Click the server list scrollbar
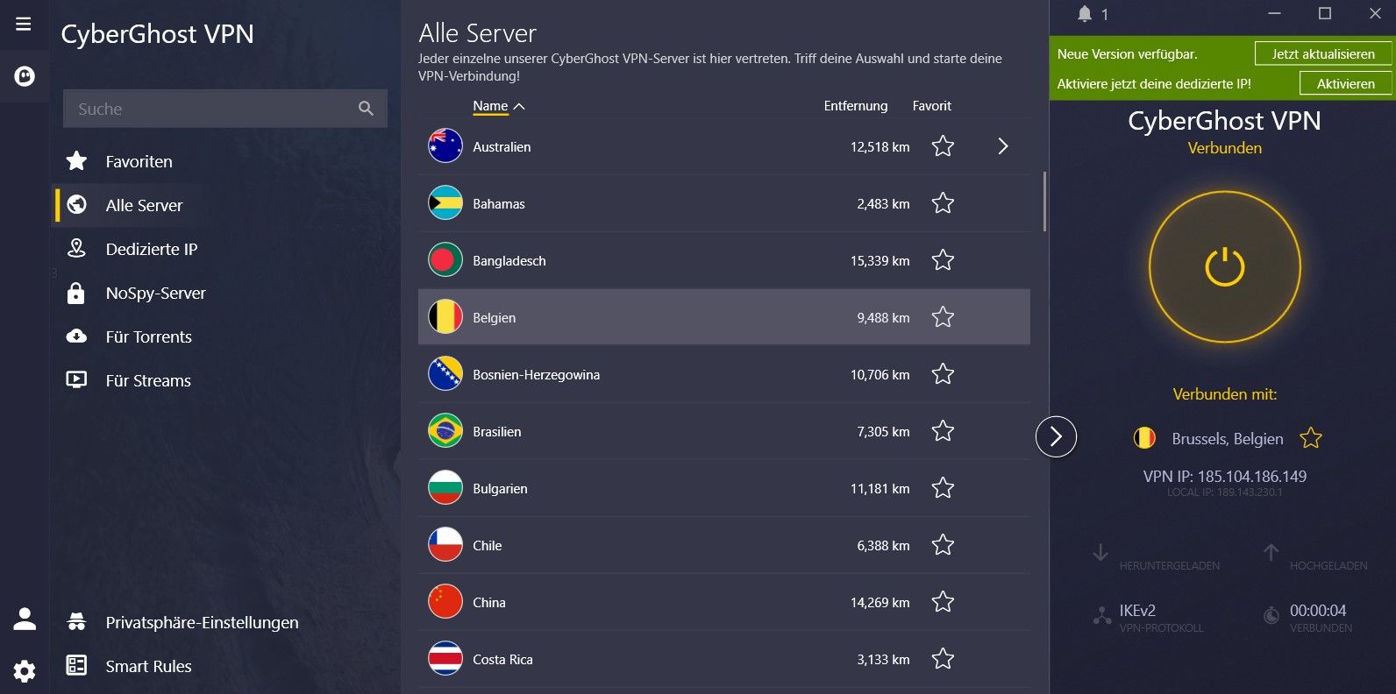This screenshot has height=694, width=1396. point(1044,202)
